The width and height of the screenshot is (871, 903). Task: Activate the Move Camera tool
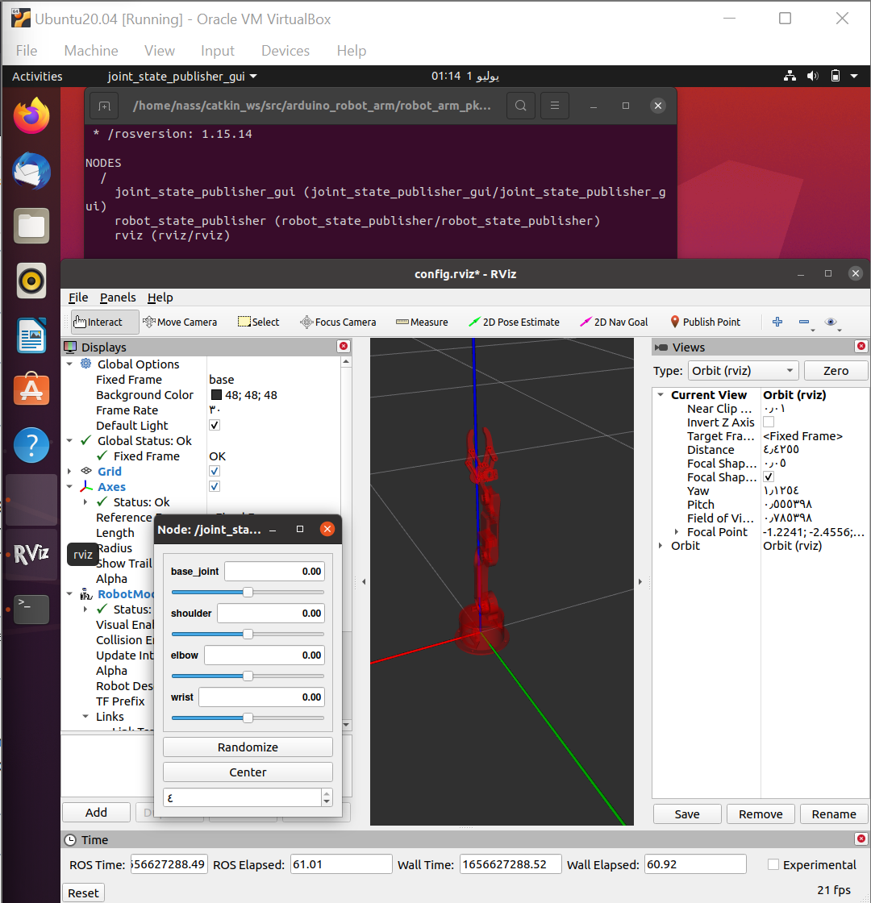[x=181, y=322]
